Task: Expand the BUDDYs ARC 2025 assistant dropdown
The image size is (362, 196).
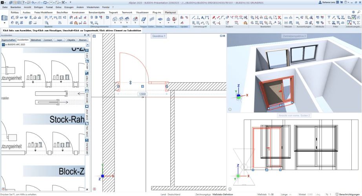Action: (87, 45)
